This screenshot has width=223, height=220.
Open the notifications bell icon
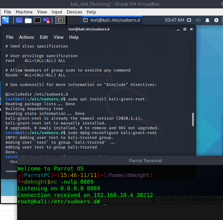coord(207,20)
